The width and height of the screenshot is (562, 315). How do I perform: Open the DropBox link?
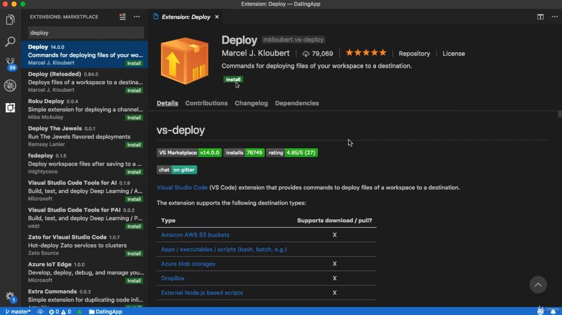pyautogui.click(x=173, y=278)
